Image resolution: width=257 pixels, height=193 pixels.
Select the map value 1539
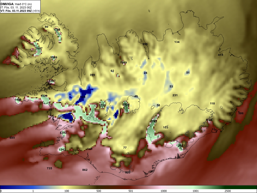pyautogui.click(x=44, y=96)
